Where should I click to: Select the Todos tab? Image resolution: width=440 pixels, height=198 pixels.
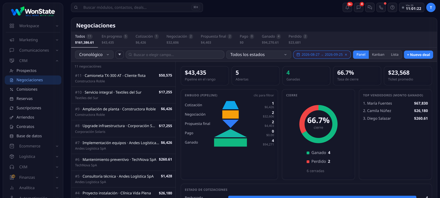coord(84,39)
